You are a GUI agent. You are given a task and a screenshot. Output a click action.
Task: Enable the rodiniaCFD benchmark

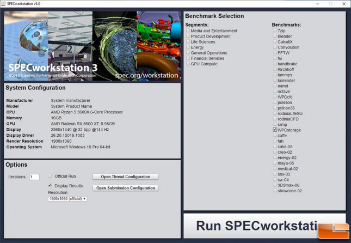[275, 119]
